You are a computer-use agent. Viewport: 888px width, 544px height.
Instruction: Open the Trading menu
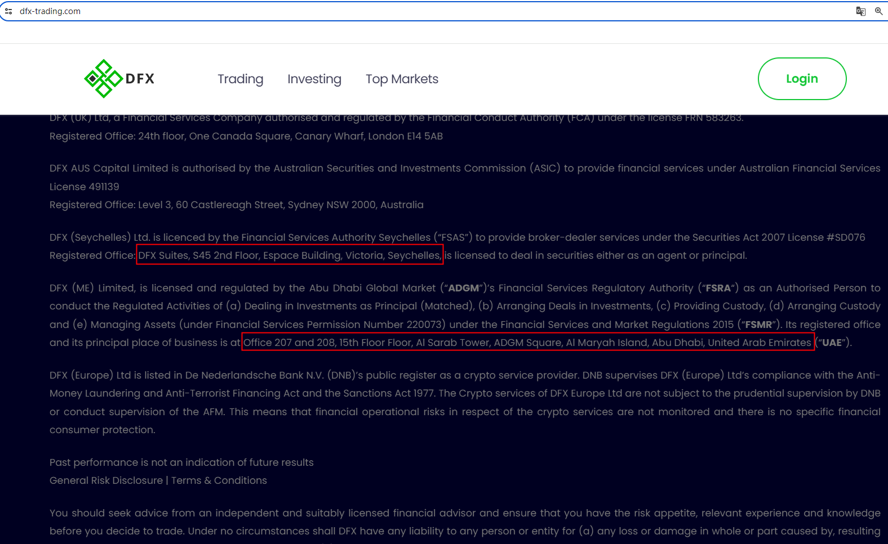241,79
